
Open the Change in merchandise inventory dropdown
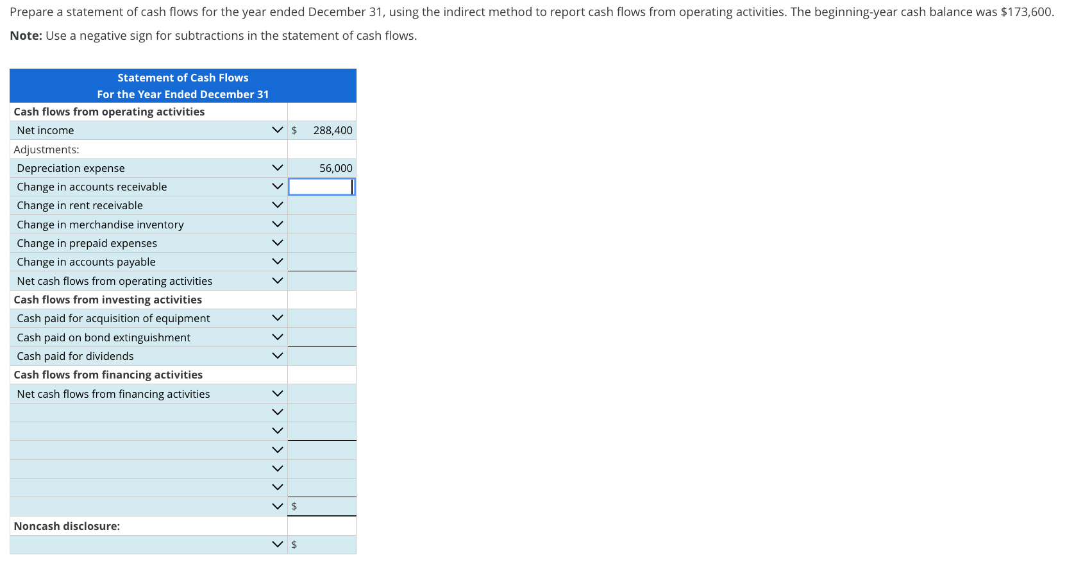coord(277,225)
